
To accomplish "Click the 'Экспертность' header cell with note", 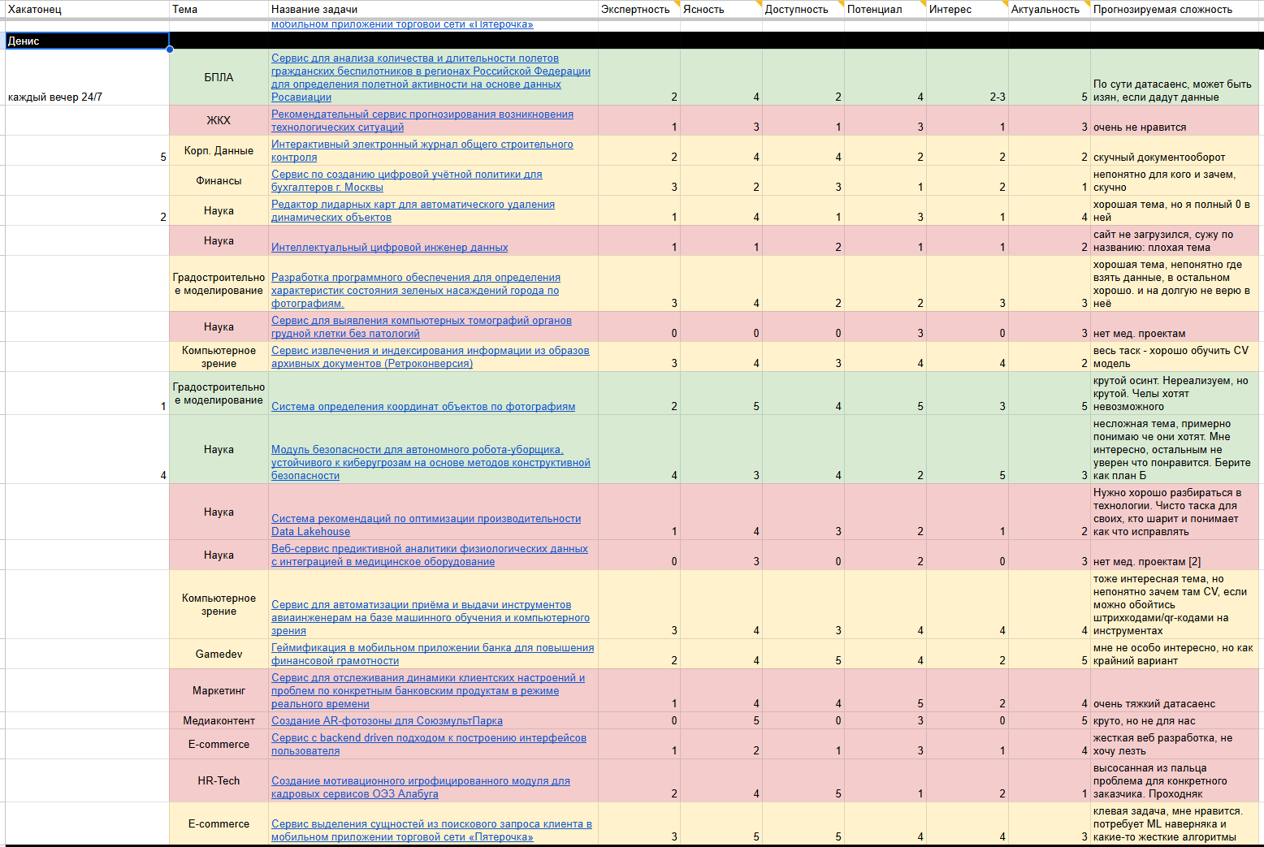I will [x=638, y=9].
